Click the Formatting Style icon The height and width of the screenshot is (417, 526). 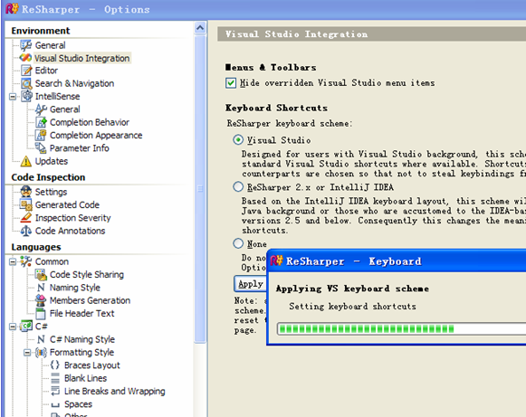click(x=41, y=352)
